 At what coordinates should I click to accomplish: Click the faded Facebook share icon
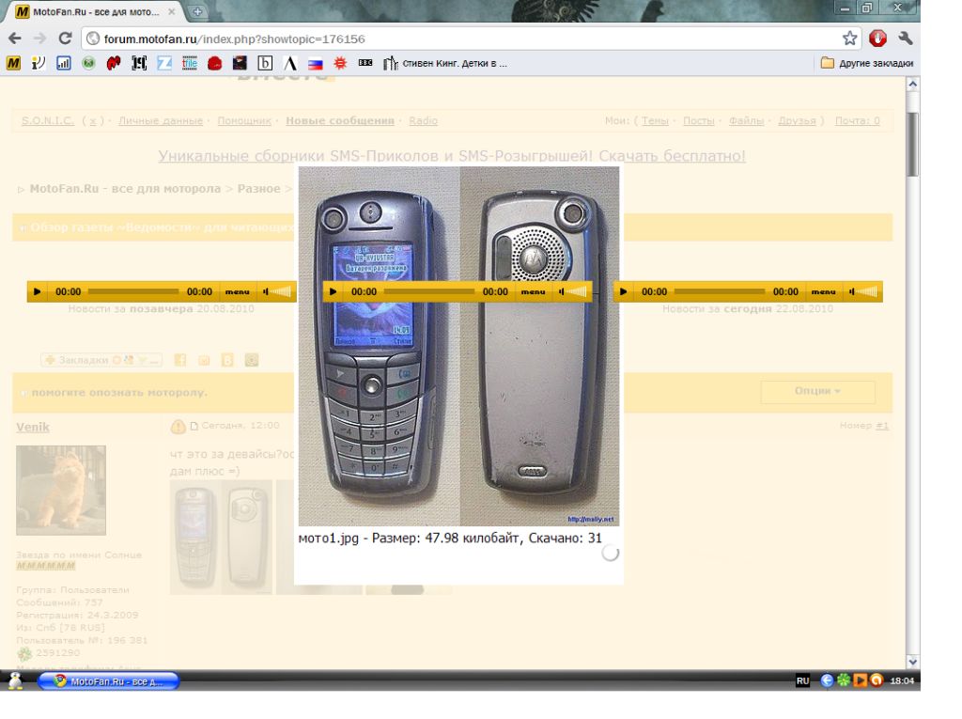click(x=179, y=360)
